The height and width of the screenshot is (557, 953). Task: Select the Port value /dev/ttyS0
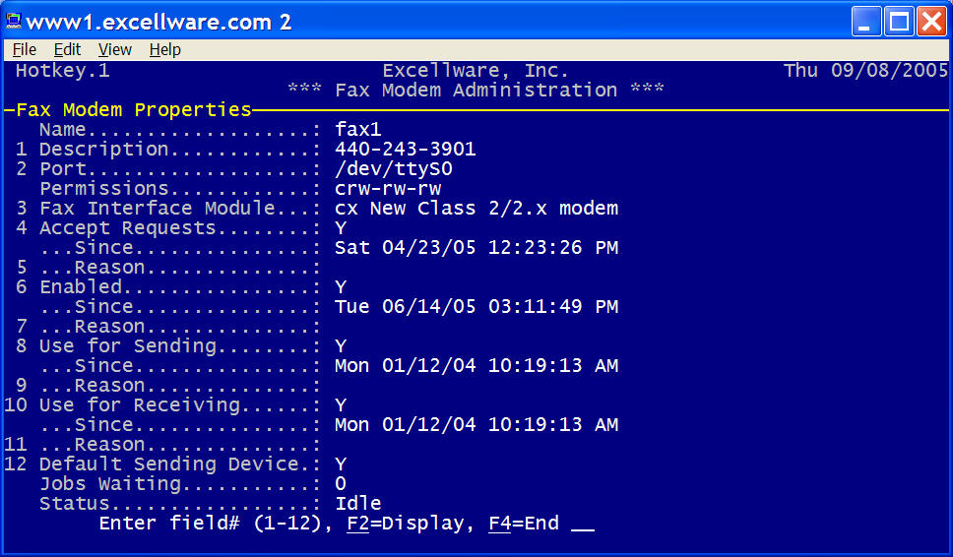point(393,169)
